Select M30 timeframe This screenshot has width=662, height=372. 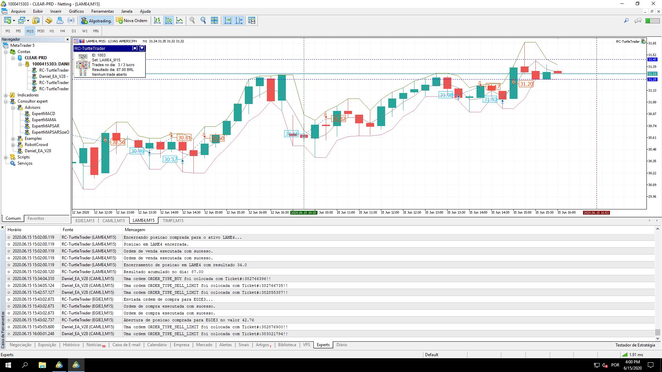[x=41, y=31]
